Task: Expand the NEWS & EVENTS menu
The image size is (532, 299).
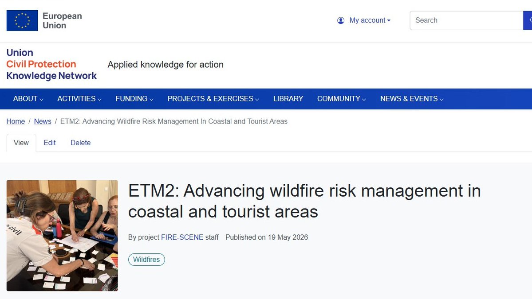Action: point(412,98)
